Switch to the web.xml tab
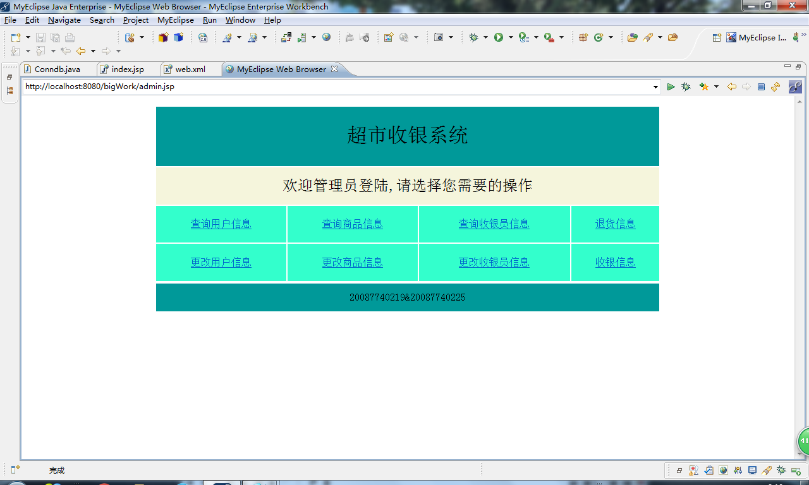This screenshot has width=809, height=485. point(190,69)
